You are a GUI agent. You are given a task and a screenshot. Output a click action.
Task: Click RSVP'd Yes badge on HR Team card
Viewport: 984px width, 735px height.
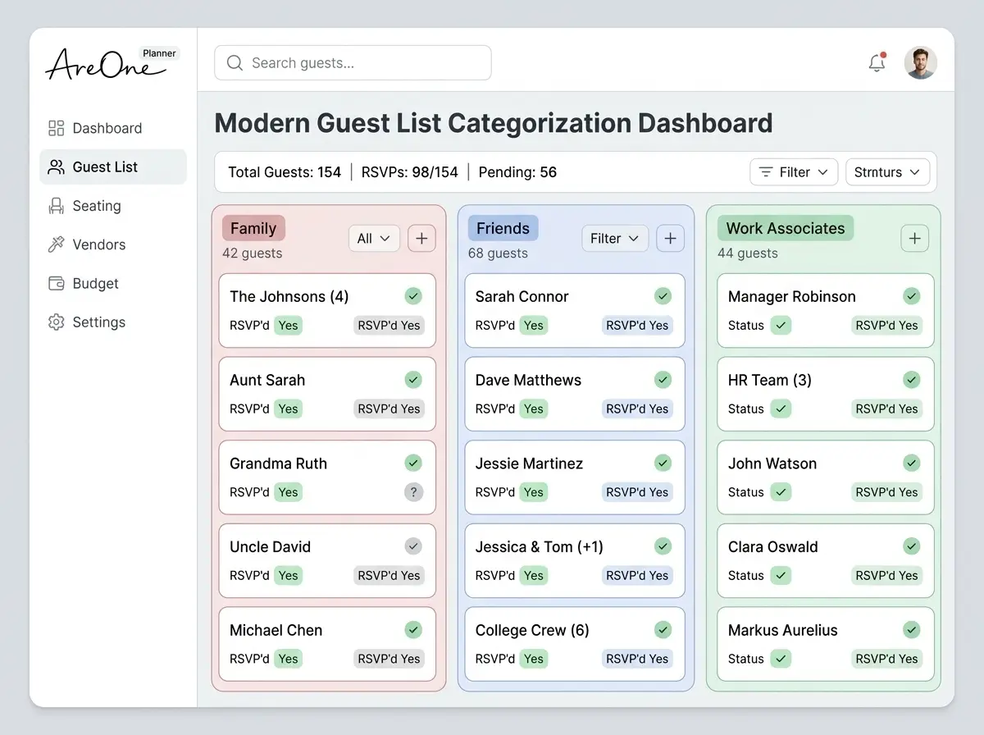click(886, 409)
